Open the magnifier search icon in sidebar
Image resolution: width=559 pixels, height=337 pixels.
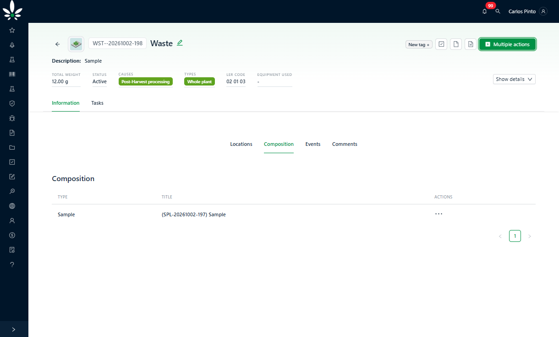point(12,191)
